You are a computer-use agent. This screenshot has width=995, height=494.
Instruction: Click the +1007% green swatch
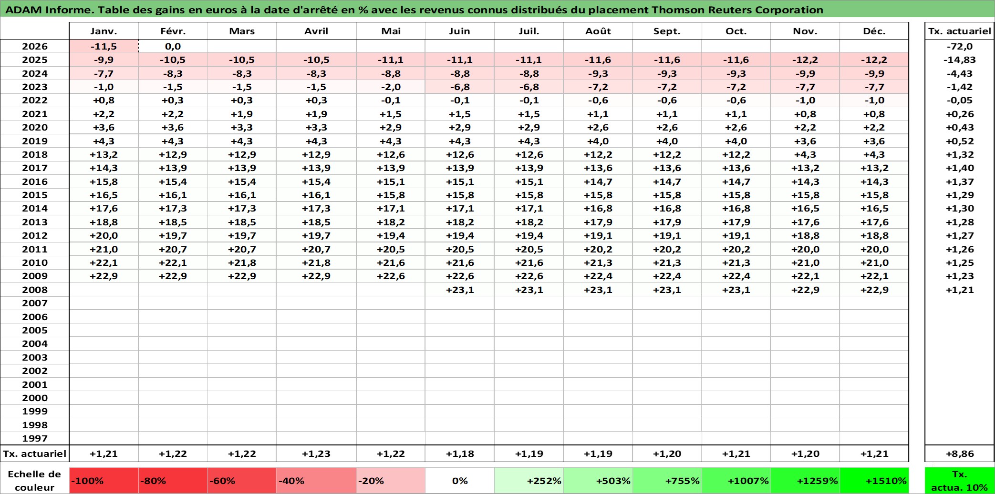click(736, 481)
